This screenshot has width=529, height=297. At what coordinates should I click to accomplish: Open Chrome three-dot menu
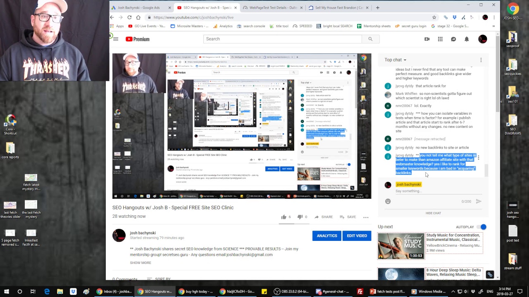point(494,17)
